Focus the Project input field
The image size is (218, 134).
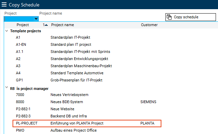click(19, 19)
